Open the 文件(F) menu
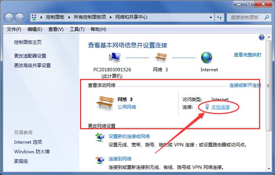The height and width of the screenshot is (175, 275). click(x=14, y=29)
